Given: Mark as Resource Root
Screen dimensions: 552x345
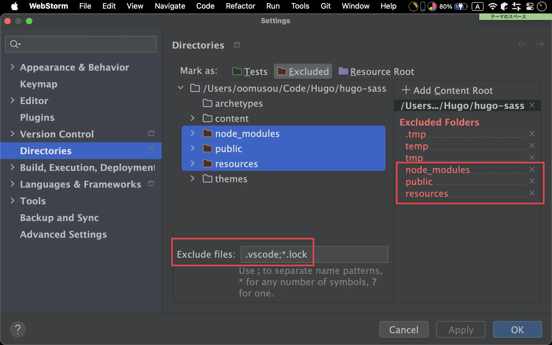Looking at the screenshot, I should [376, 71].
